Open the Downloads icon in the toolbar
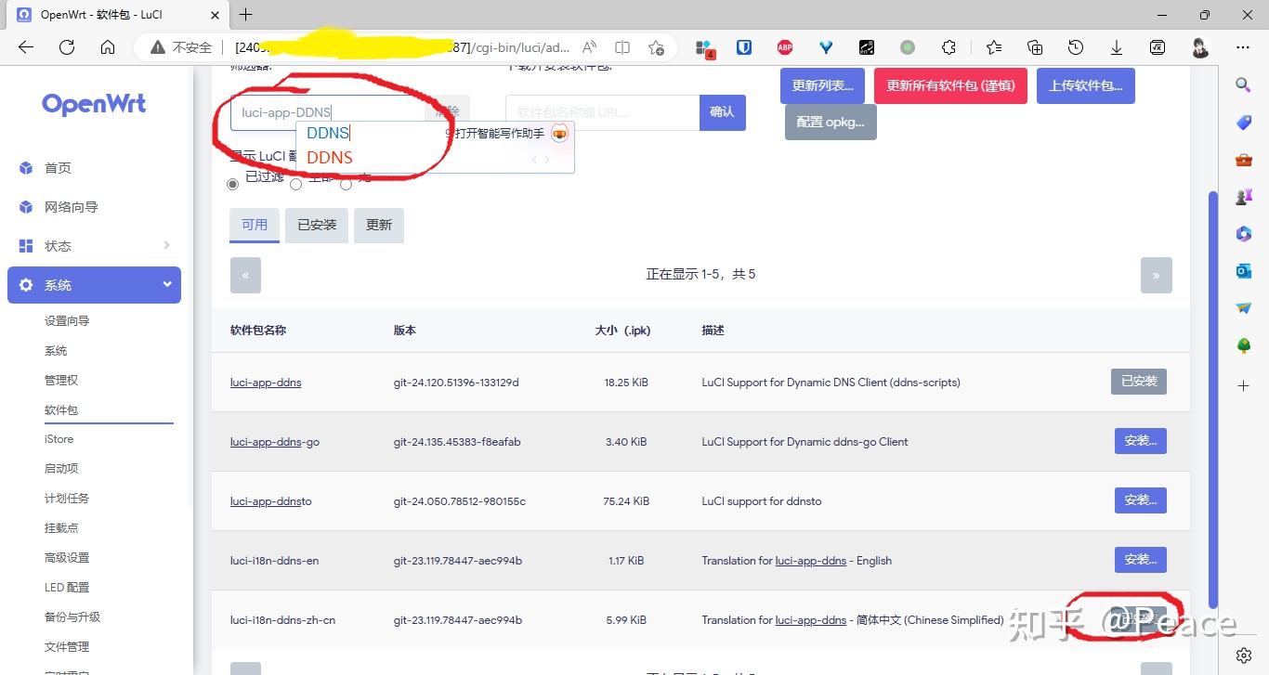 click(1116, 46)
